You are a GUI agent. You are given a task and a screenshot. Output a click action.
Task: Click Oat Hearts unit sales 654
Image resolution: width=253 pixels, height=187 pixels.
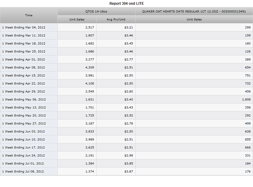[x=248, y=68]
